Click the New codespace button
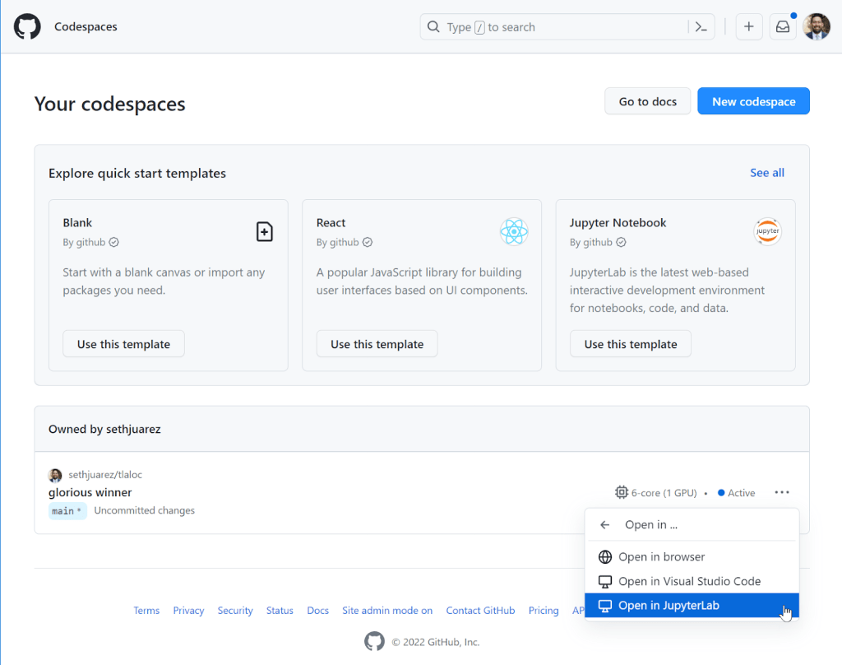 point(753,101)
